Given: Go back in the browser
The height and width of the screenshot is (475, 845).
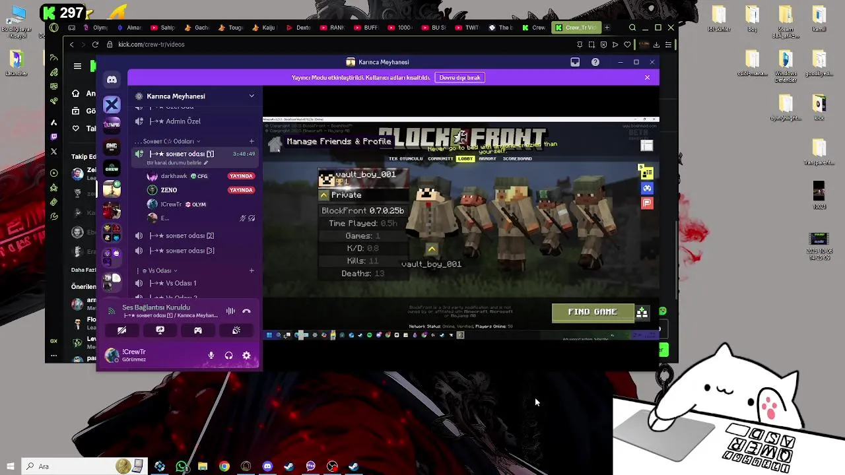Looking at the screenshot, I should coord(71,44).
